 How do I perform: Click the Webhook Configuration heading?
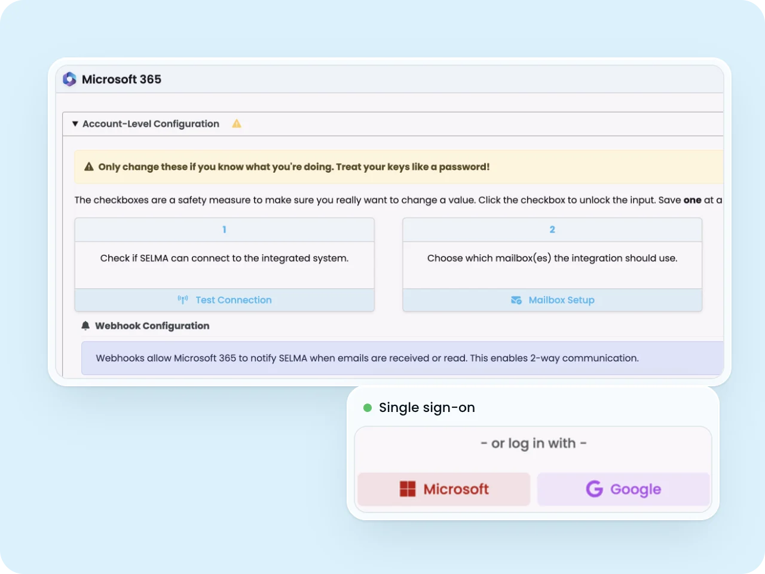pos(152,326)
